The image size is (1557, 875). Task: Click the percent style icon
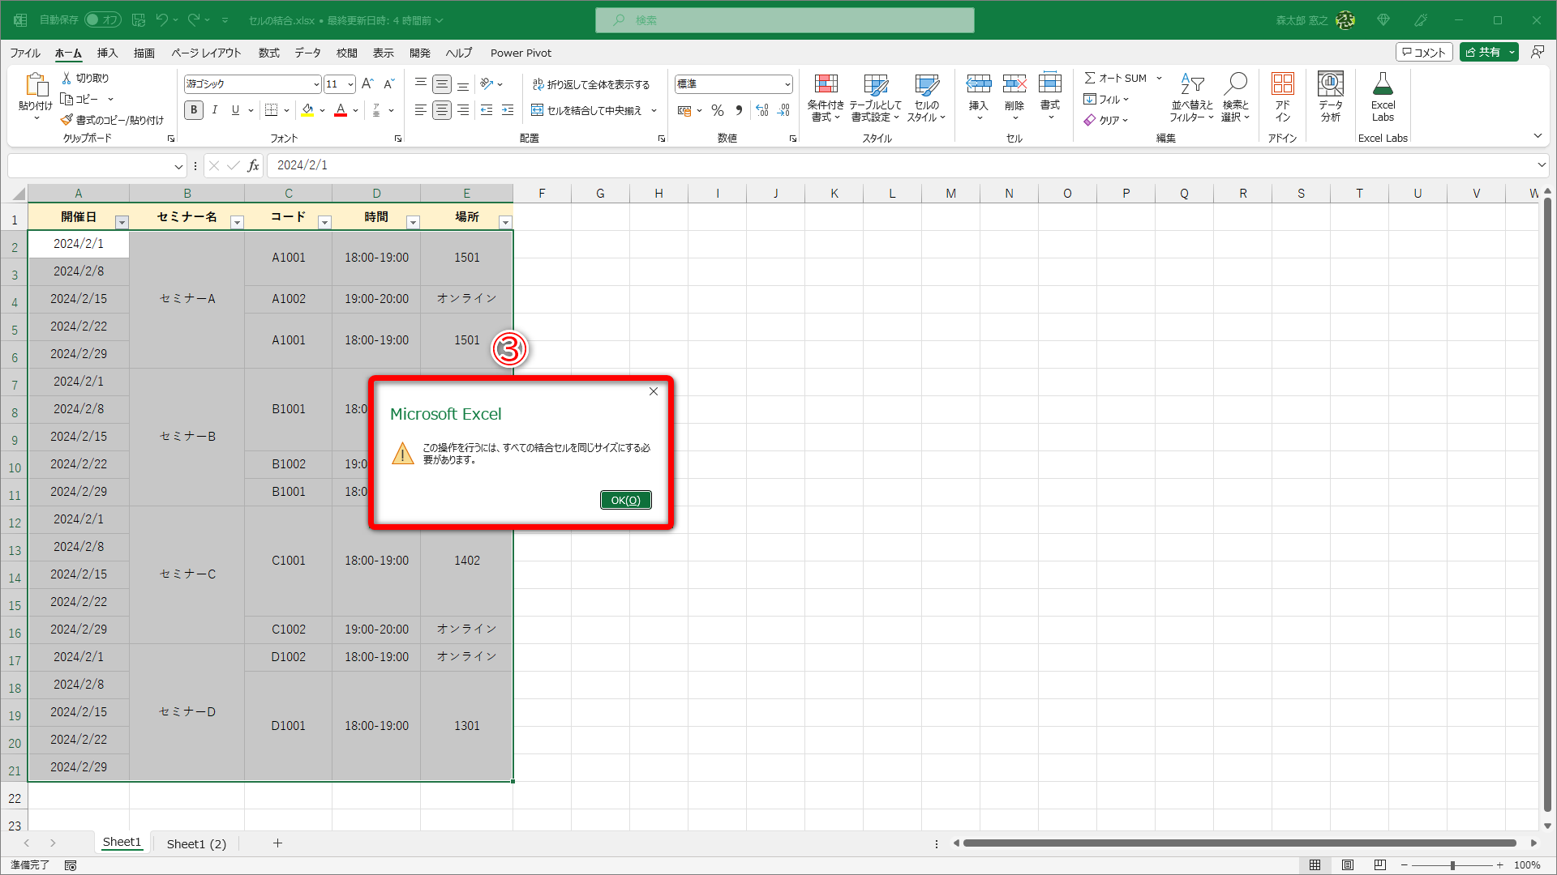717,110
